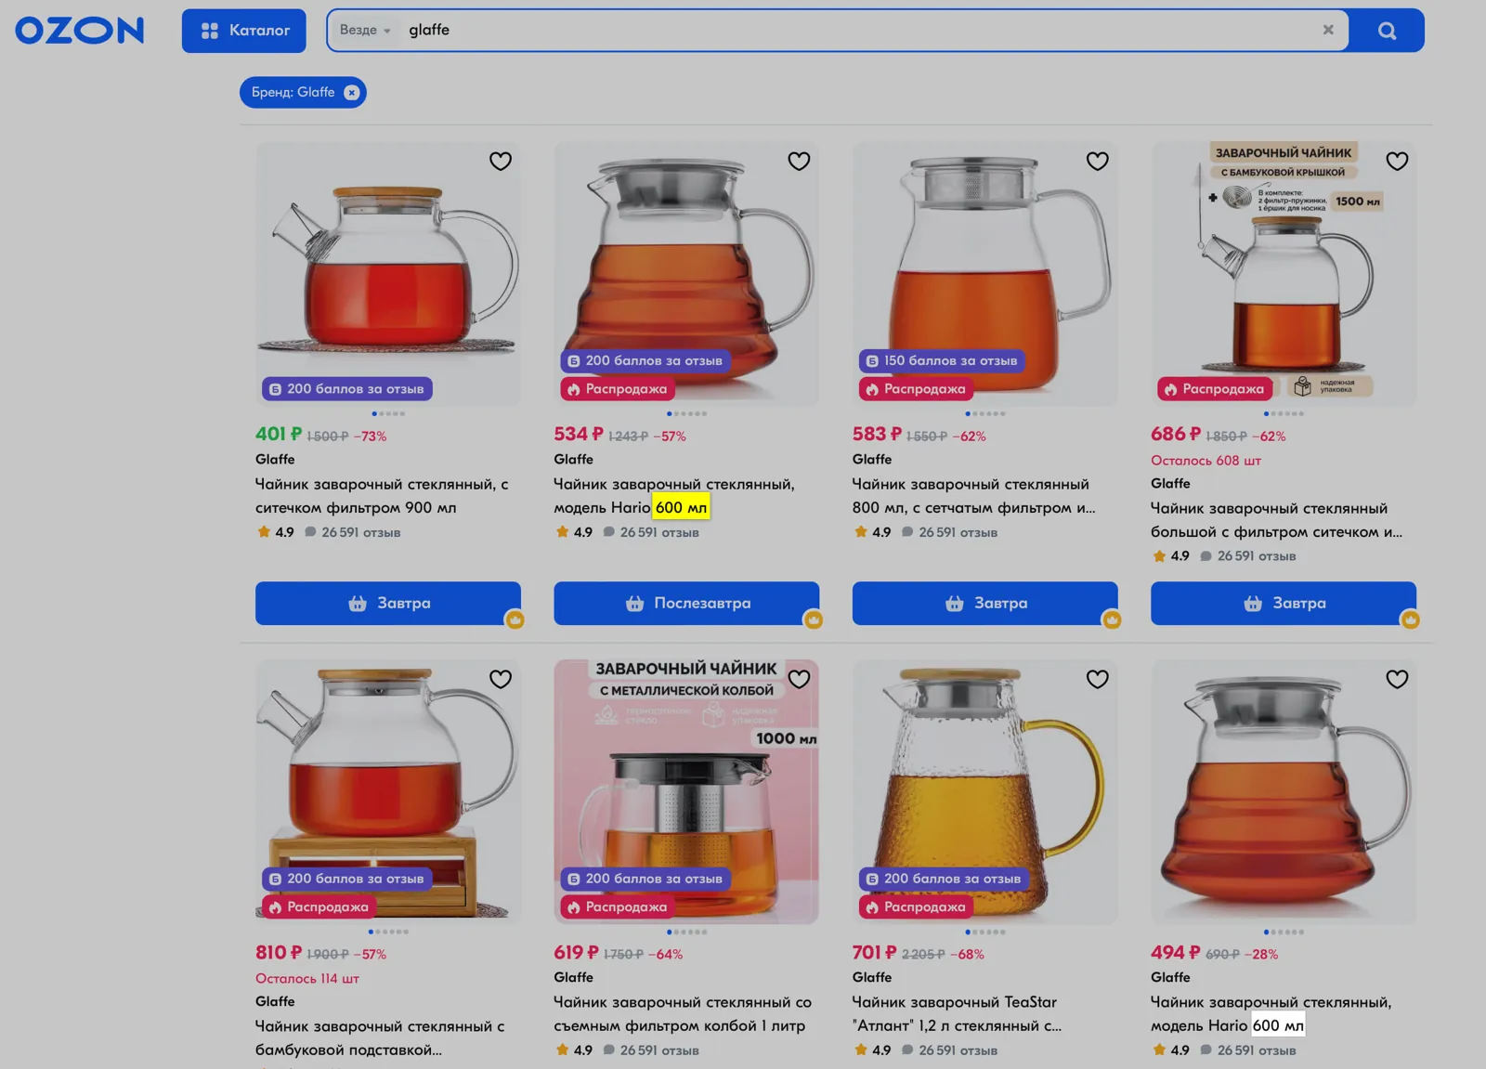Image resolution: width=1486 pixels, height=1069 pixels.
Task: Open title 'большой с фильтром ситечком'
Action: click(x=1276, y=520)
